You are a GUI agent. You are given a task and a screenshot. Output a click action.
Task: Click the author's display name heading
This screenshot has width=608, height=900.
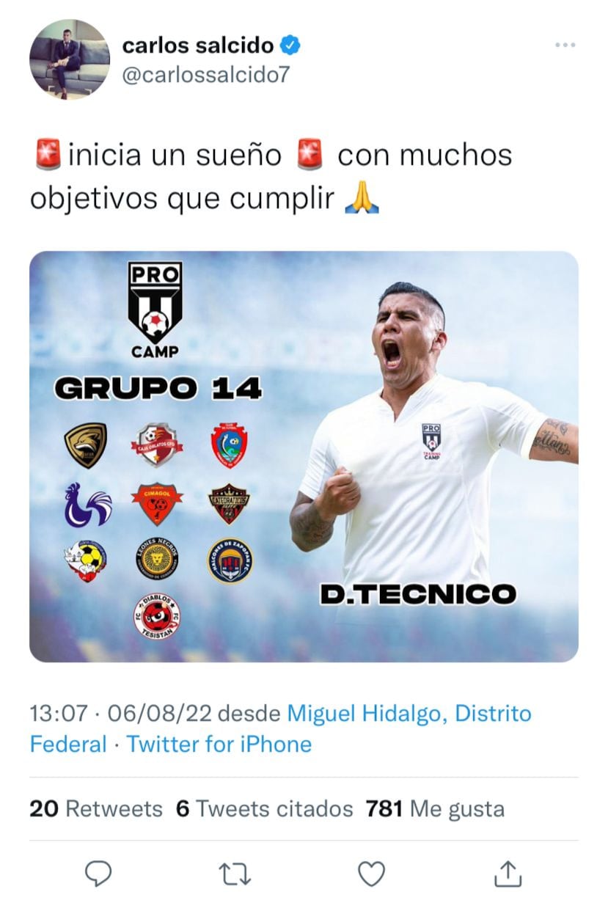pos(198,45)
